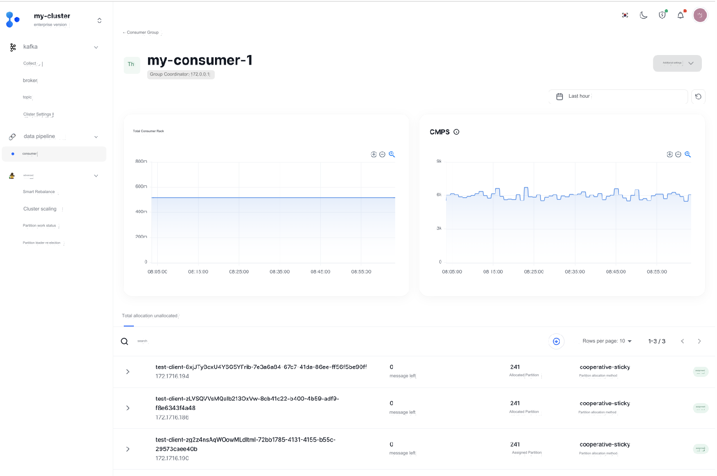This screenshot has width=717, height=476.
Task: Zoom in on Total Consumer Rack chart
Action: point(374,155)
